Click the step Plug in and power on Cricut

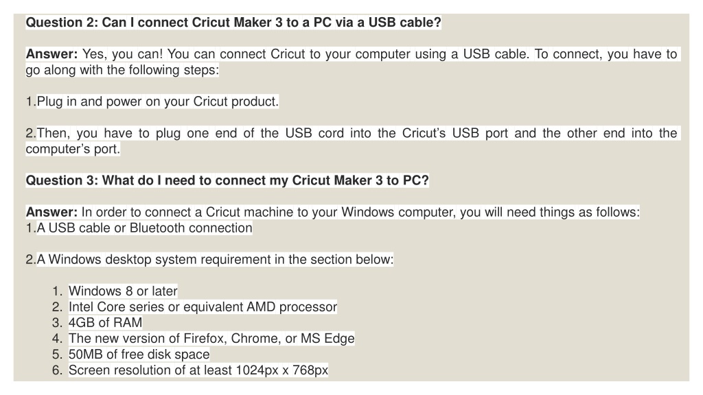[152, 101]
